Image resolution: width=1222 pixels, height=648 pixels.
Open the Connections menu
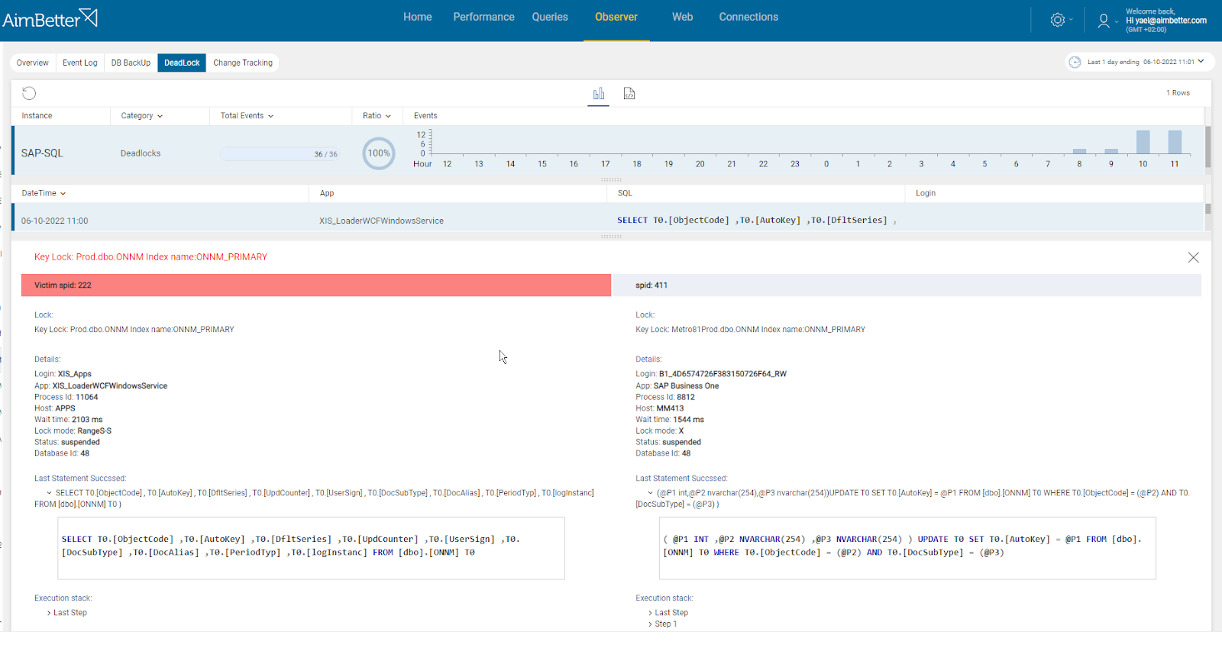click(x=748, y=17)
